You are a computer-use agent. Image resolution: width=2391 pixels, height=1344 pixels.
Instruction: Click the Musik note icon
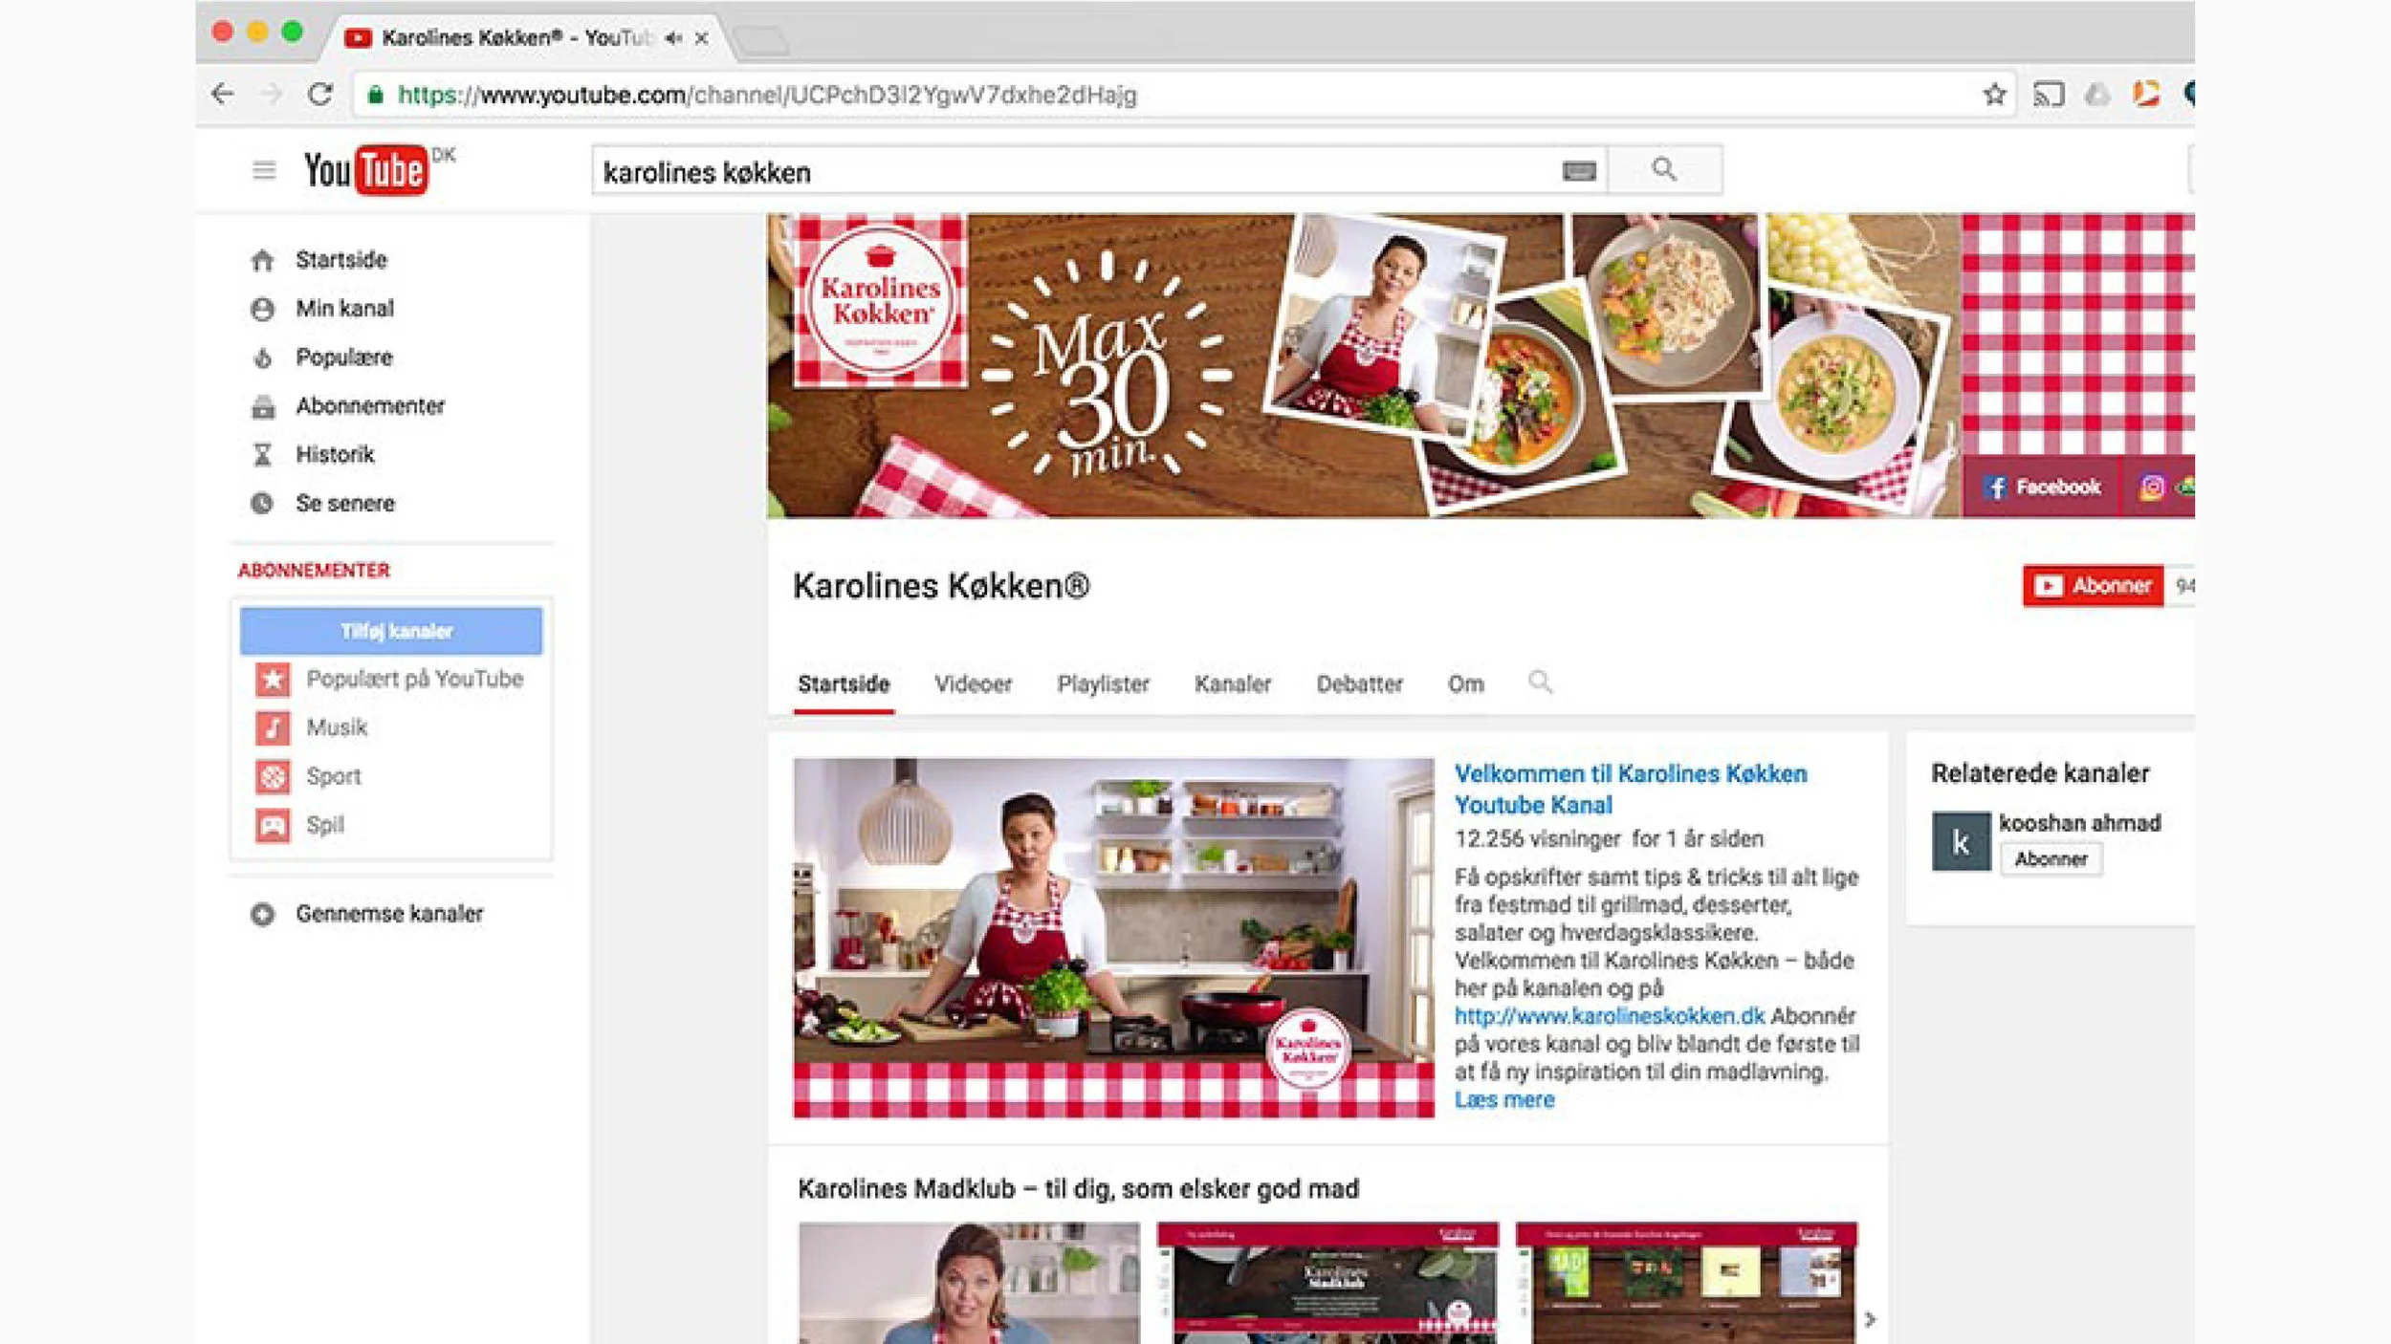273,727
